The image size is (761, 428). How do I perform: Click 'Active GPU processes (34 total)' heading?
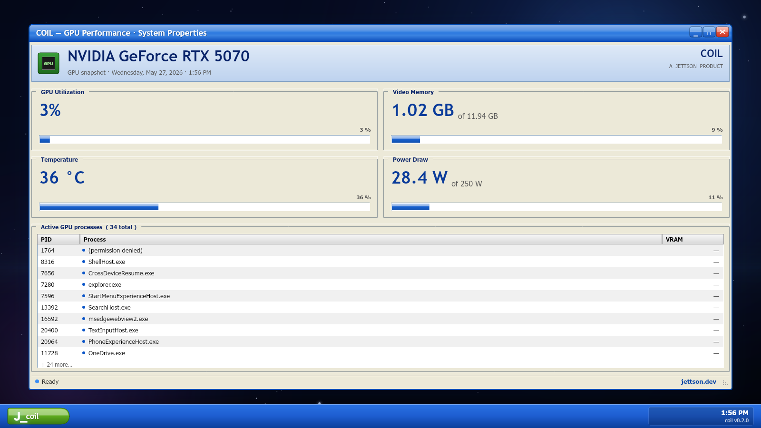click(88, 227)
